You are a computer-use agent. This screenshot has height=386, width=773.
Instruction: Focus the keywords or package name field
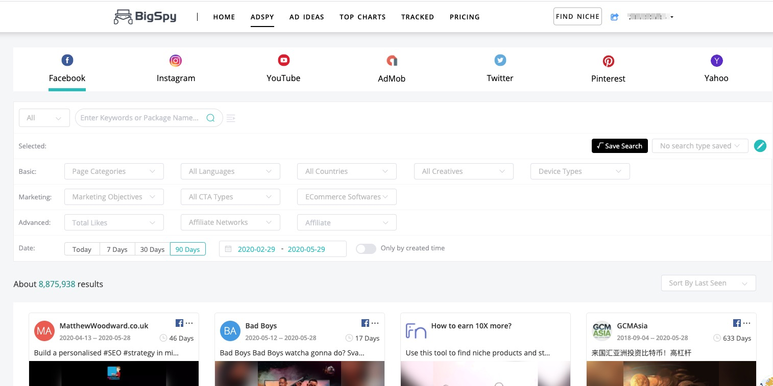tap(140, 118)
